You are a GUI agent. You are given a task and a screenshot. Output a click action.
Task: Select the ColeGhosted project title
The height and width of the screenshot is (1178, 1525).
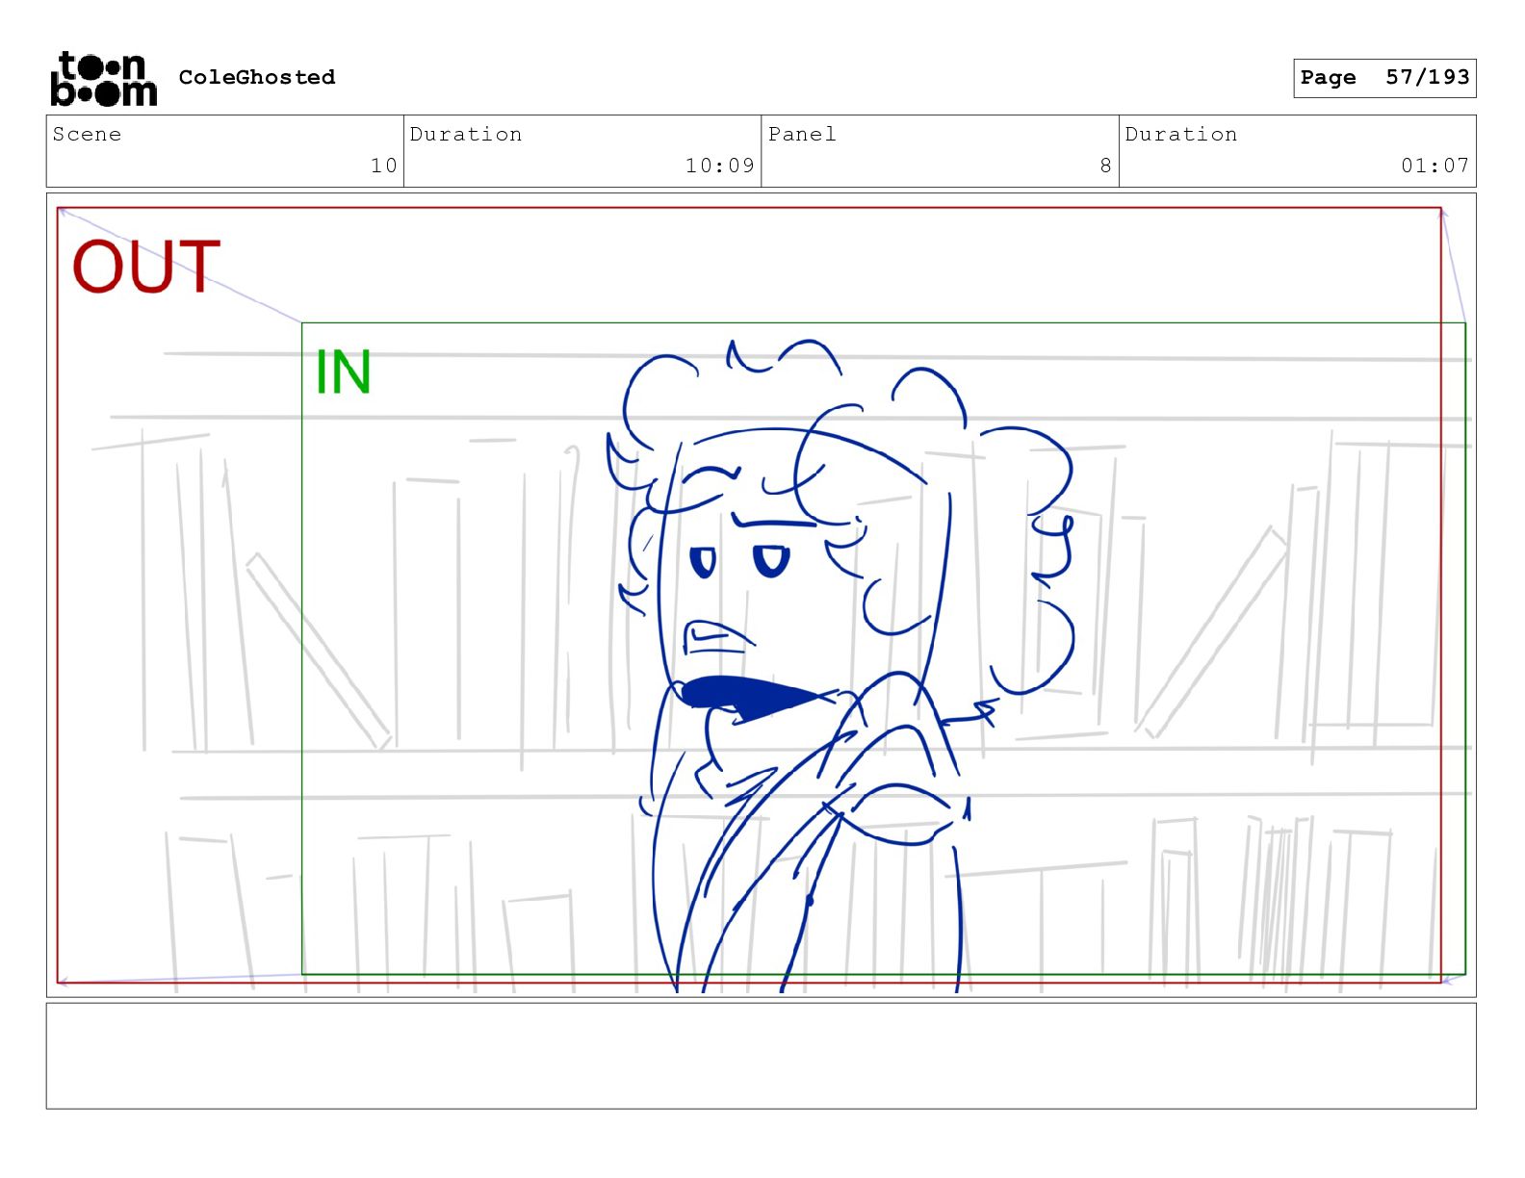click(x=257, y=77)
